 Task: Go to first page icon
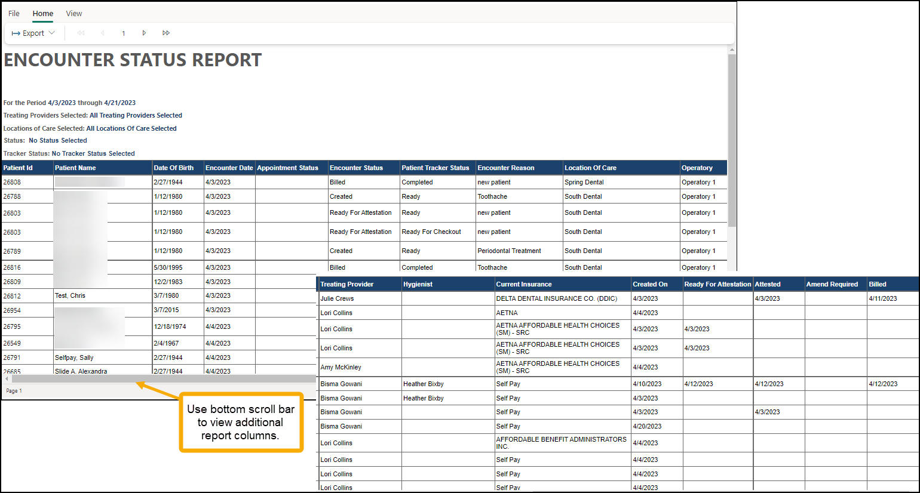81,33
